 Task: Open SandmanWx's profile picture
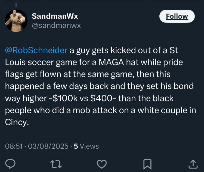tap(16, 21)
